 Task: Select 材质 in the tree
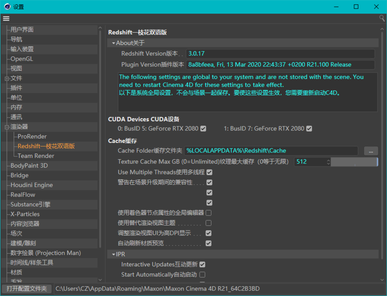(16, 272)
